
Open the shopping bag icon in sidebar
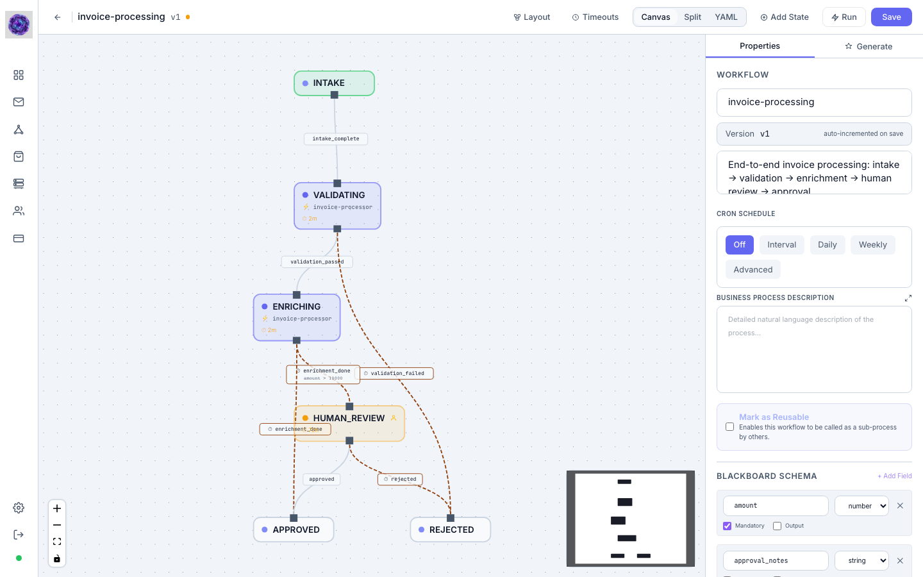(19, 156)
